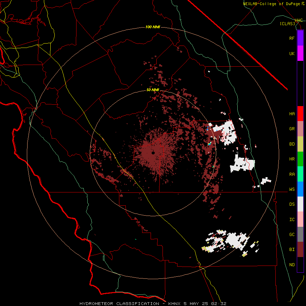
Task: Click the GR legend label
Action: 292,129
